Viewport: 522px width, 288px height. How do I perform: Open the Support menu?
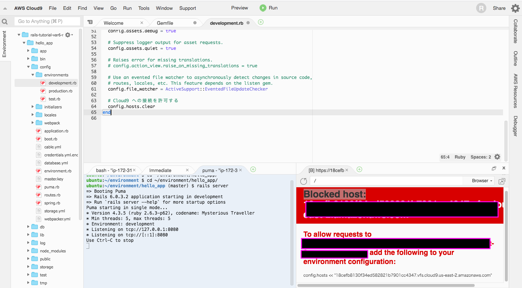[187, 8]
